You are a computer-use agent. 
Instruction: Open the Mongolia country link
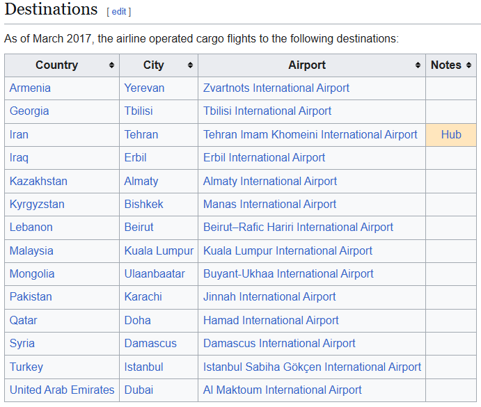(x=32, y=274)
